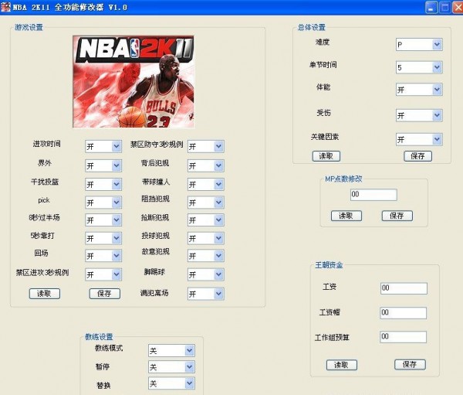Viewport: 463px width, 395px height.
Task: Open the 阻挡犯规 dropdown
Action: coord(206,203)
